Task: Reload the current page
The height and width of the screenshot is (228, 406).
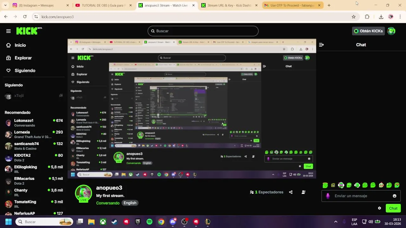Action: tap(25, 17)
